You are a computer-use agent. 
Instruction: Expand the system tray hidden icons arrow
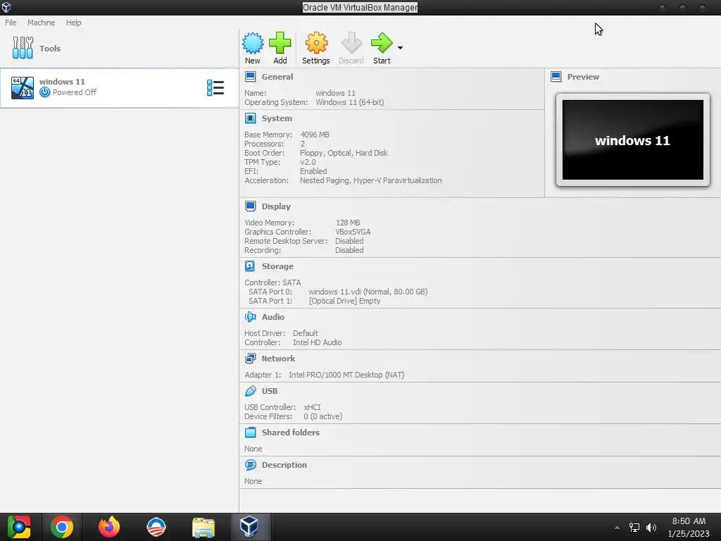coord(617,528)
